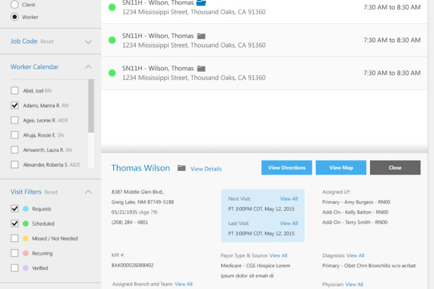Image resolution: width=434 pixels, height=289 pixels.
Task: Reset the Visit Filters
Action: pos(51,193)
